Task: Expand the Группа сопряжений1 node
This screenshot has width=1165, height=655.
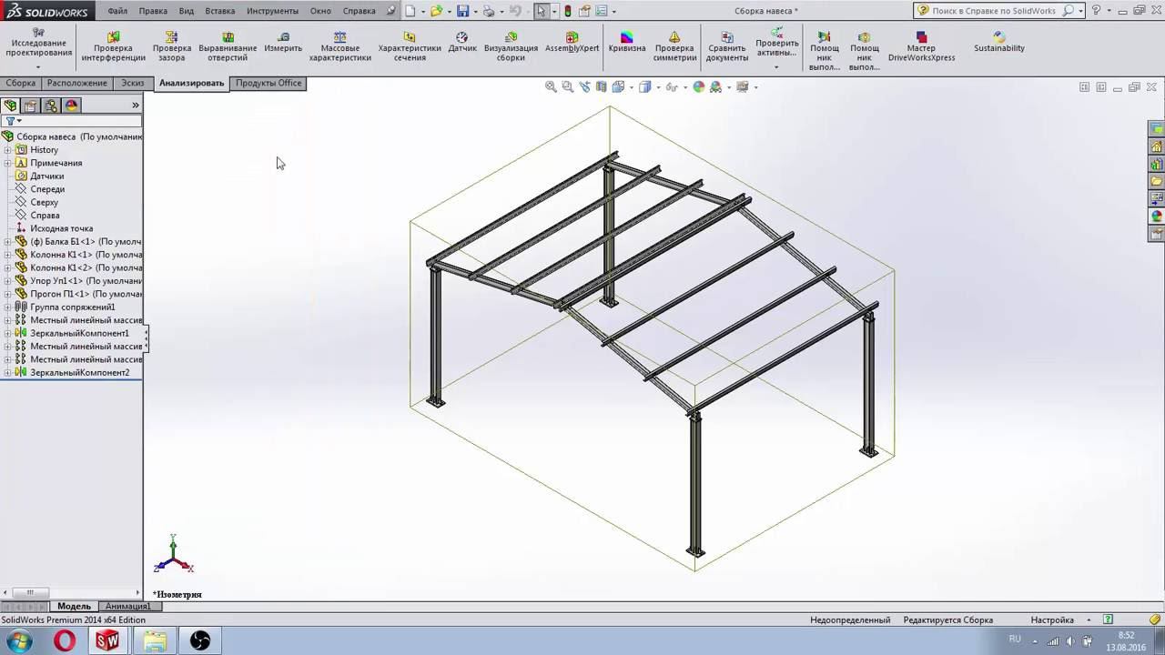Action: pos(7,307)
